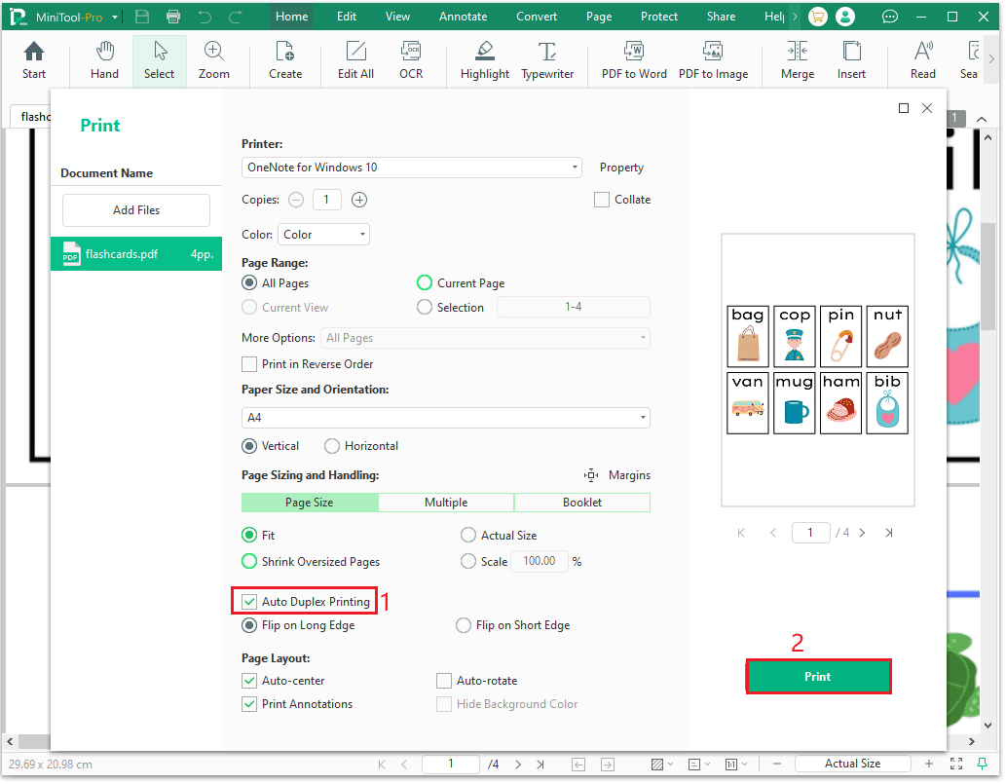Viewport: 1006px width, 784px height.
Task: Click the Insert page tool
Action: click(x=851, y=61)
